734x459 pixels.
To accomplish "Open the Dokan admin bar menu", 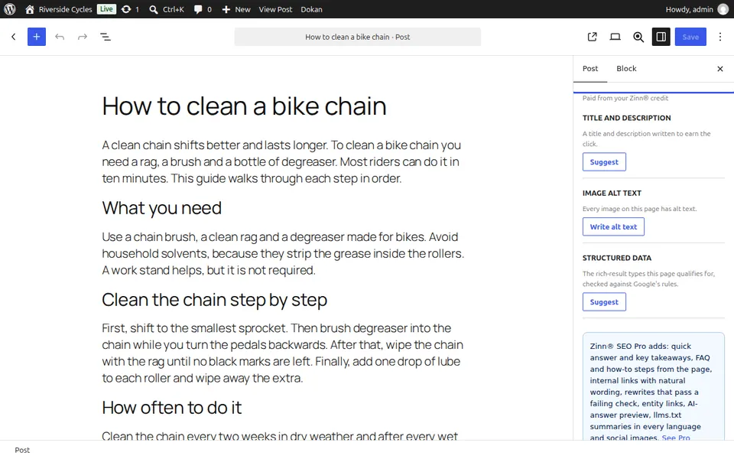I will (x=311, y=9).
